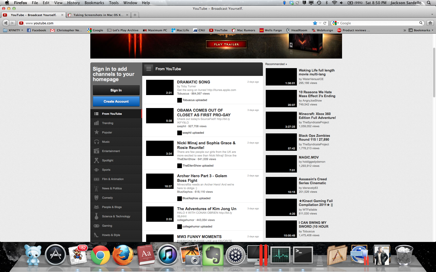Screen dimensions: 436x272
Task: Open the Tools menu
Action: point(114,3)
